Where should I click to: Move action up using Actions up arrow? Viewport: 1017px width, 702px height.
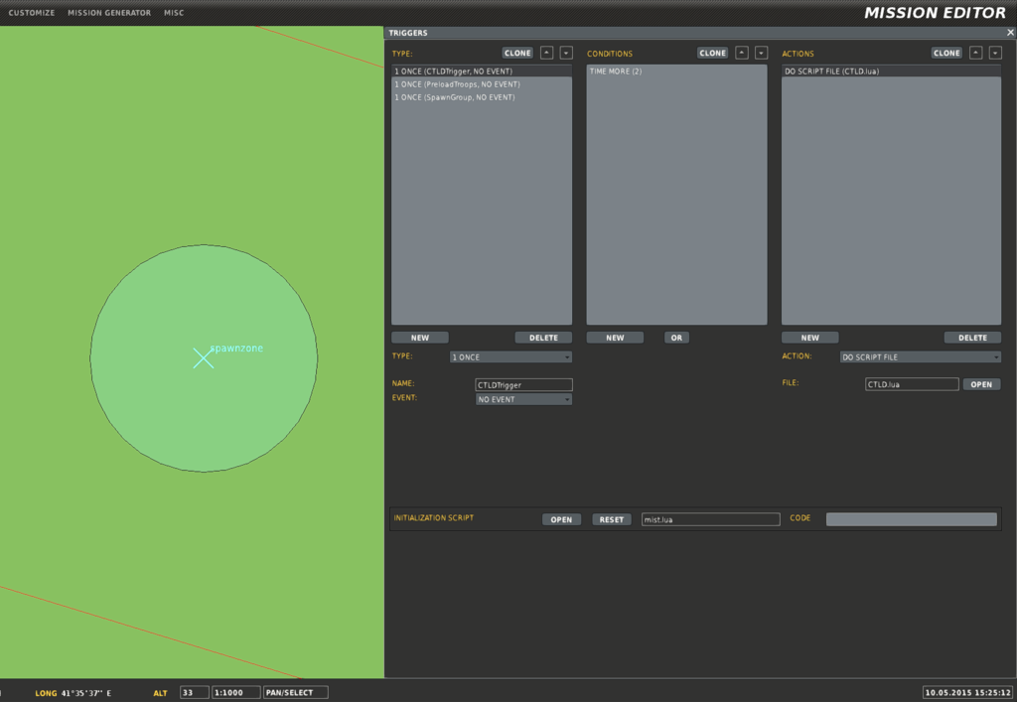975,53
